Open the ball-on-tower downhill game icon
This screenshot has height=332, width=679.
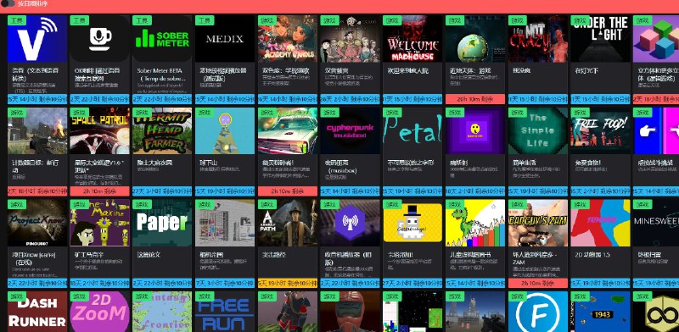click(x=225, y=130)
